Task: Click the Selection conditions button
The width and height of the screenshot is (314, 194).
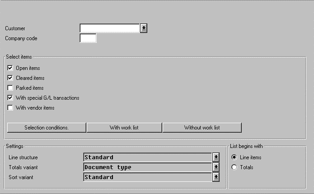Action: 47,128
